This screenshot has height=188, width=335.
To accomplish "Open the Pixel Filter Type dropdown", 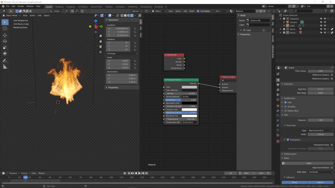I will click(x=321, y=130).
